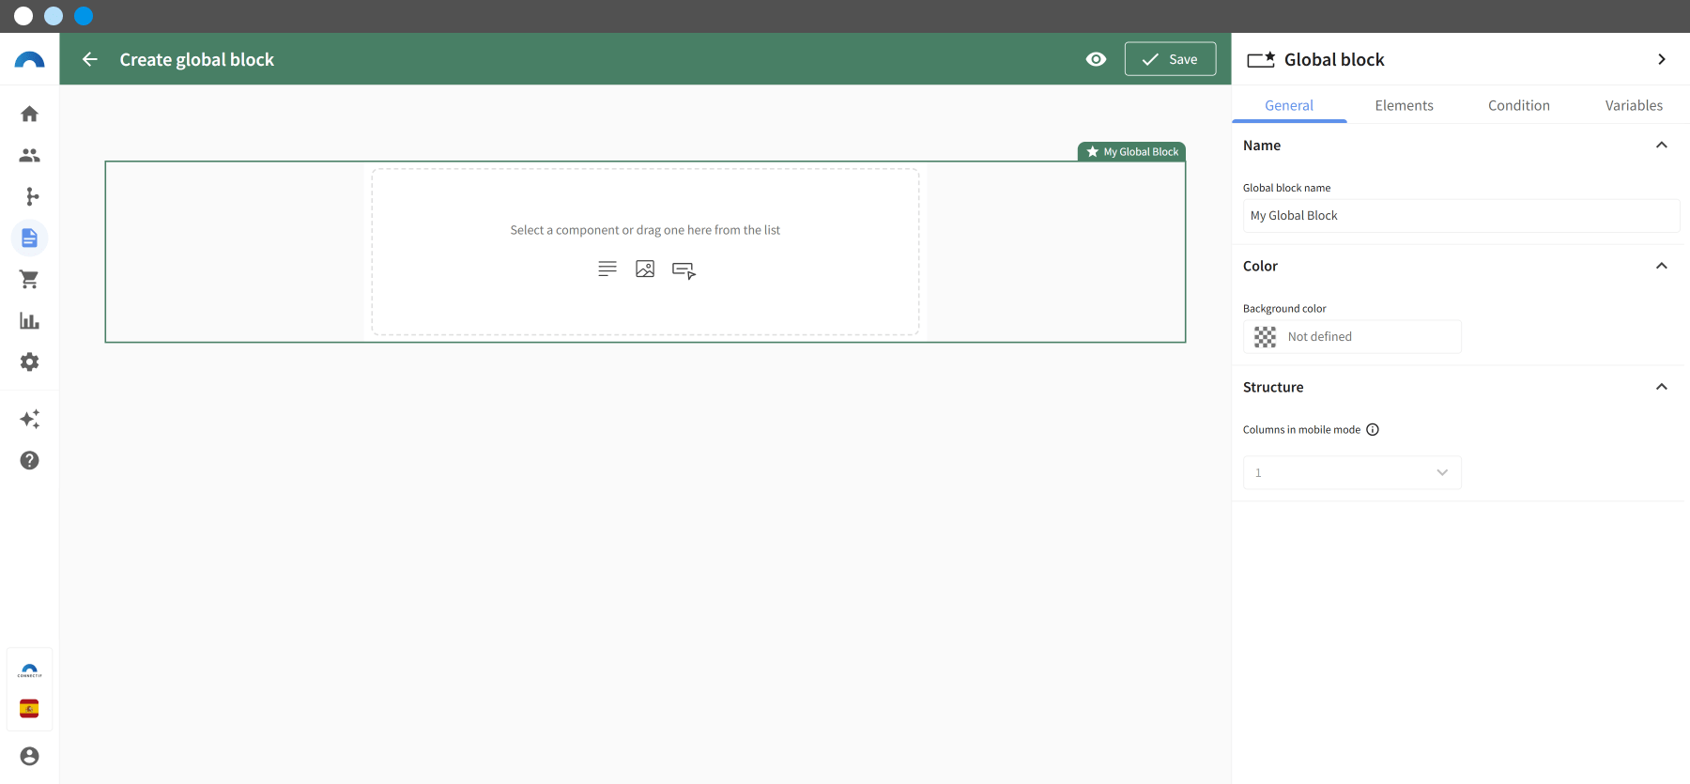Pick background color checkered swatch

pyautogui.click(x=1265, y=337)
